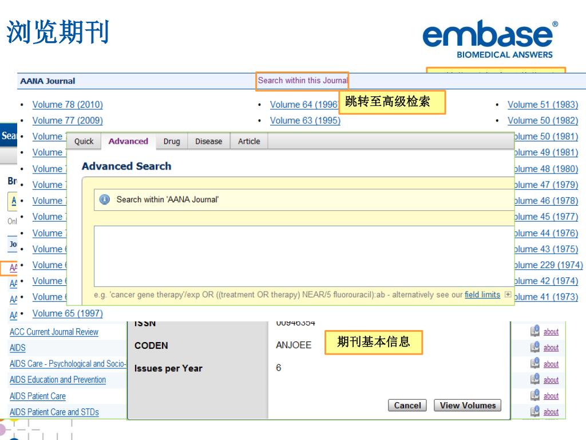Screen dimensions: 586x440
Task: Open the Quick search tab
Action: point(84,142)
